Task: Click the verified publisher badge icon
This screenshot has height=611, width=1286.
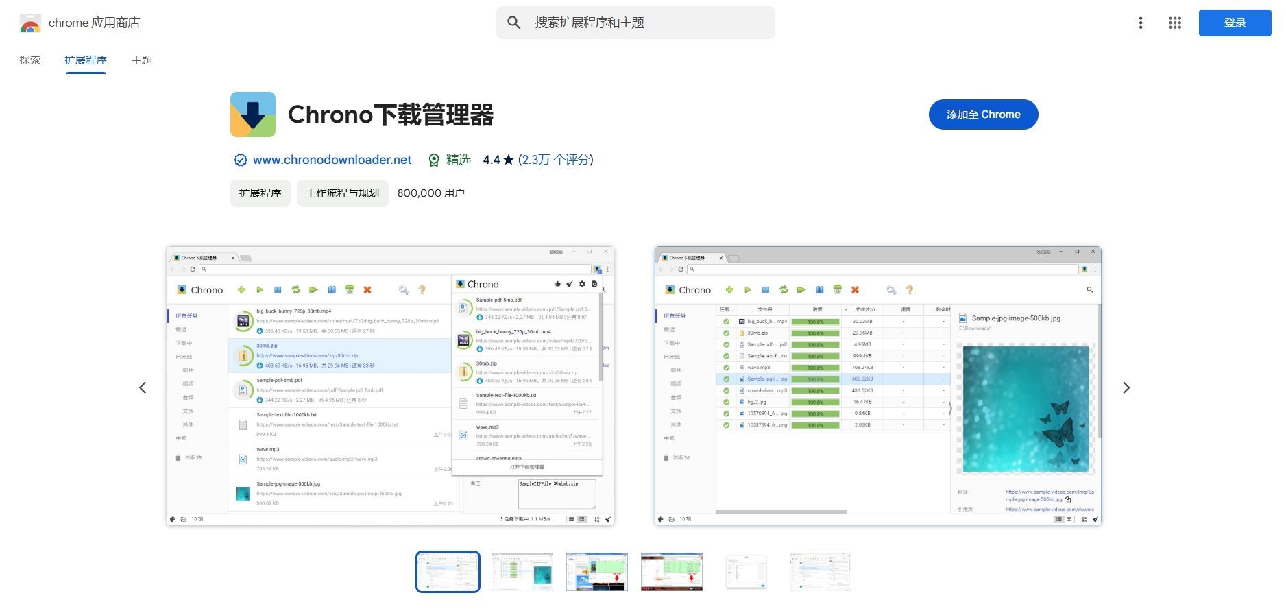Action: pos(241,160)
